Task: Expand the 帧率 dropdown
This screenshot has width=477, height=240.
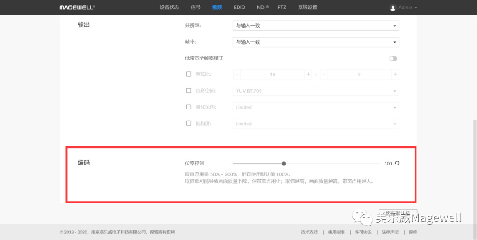Action: coord(315,42)
